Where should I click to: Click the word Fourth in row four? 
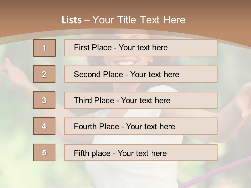pos(85,127)
